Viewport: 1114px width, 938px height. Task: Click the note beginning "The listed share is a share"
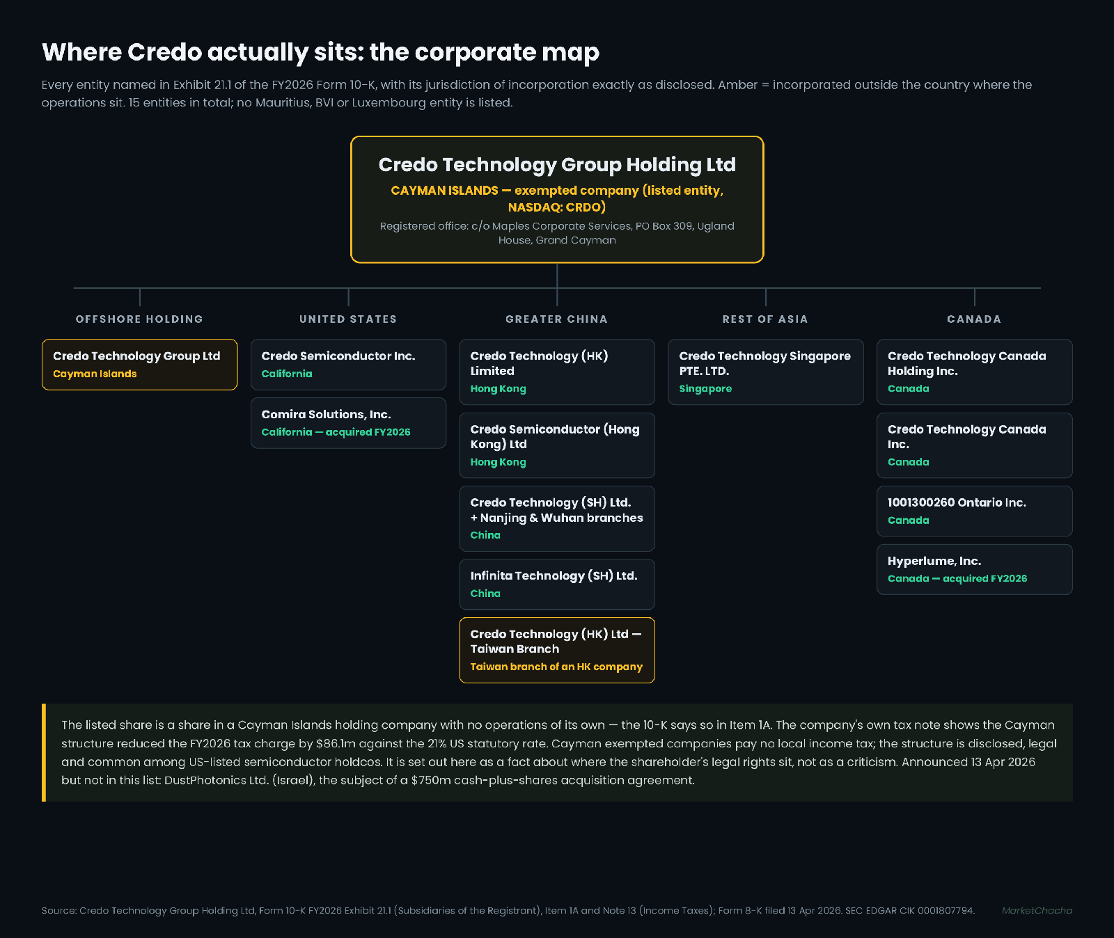click(x=558, y=753)
